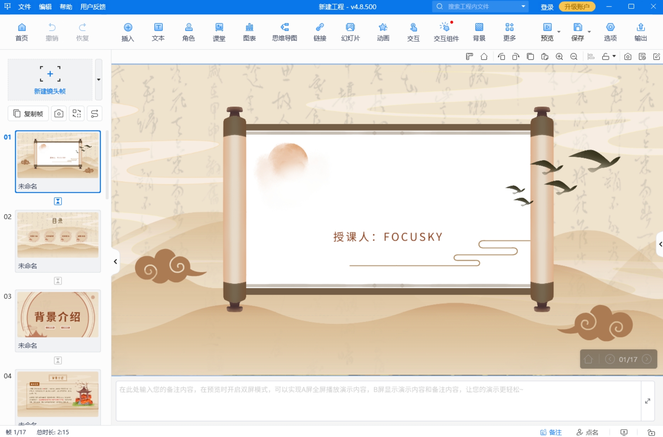Click the Options (选项) icon
Image resolution: width=663 pixels, height=437 pixels.
pyautogui.click(x=610, y=32)
